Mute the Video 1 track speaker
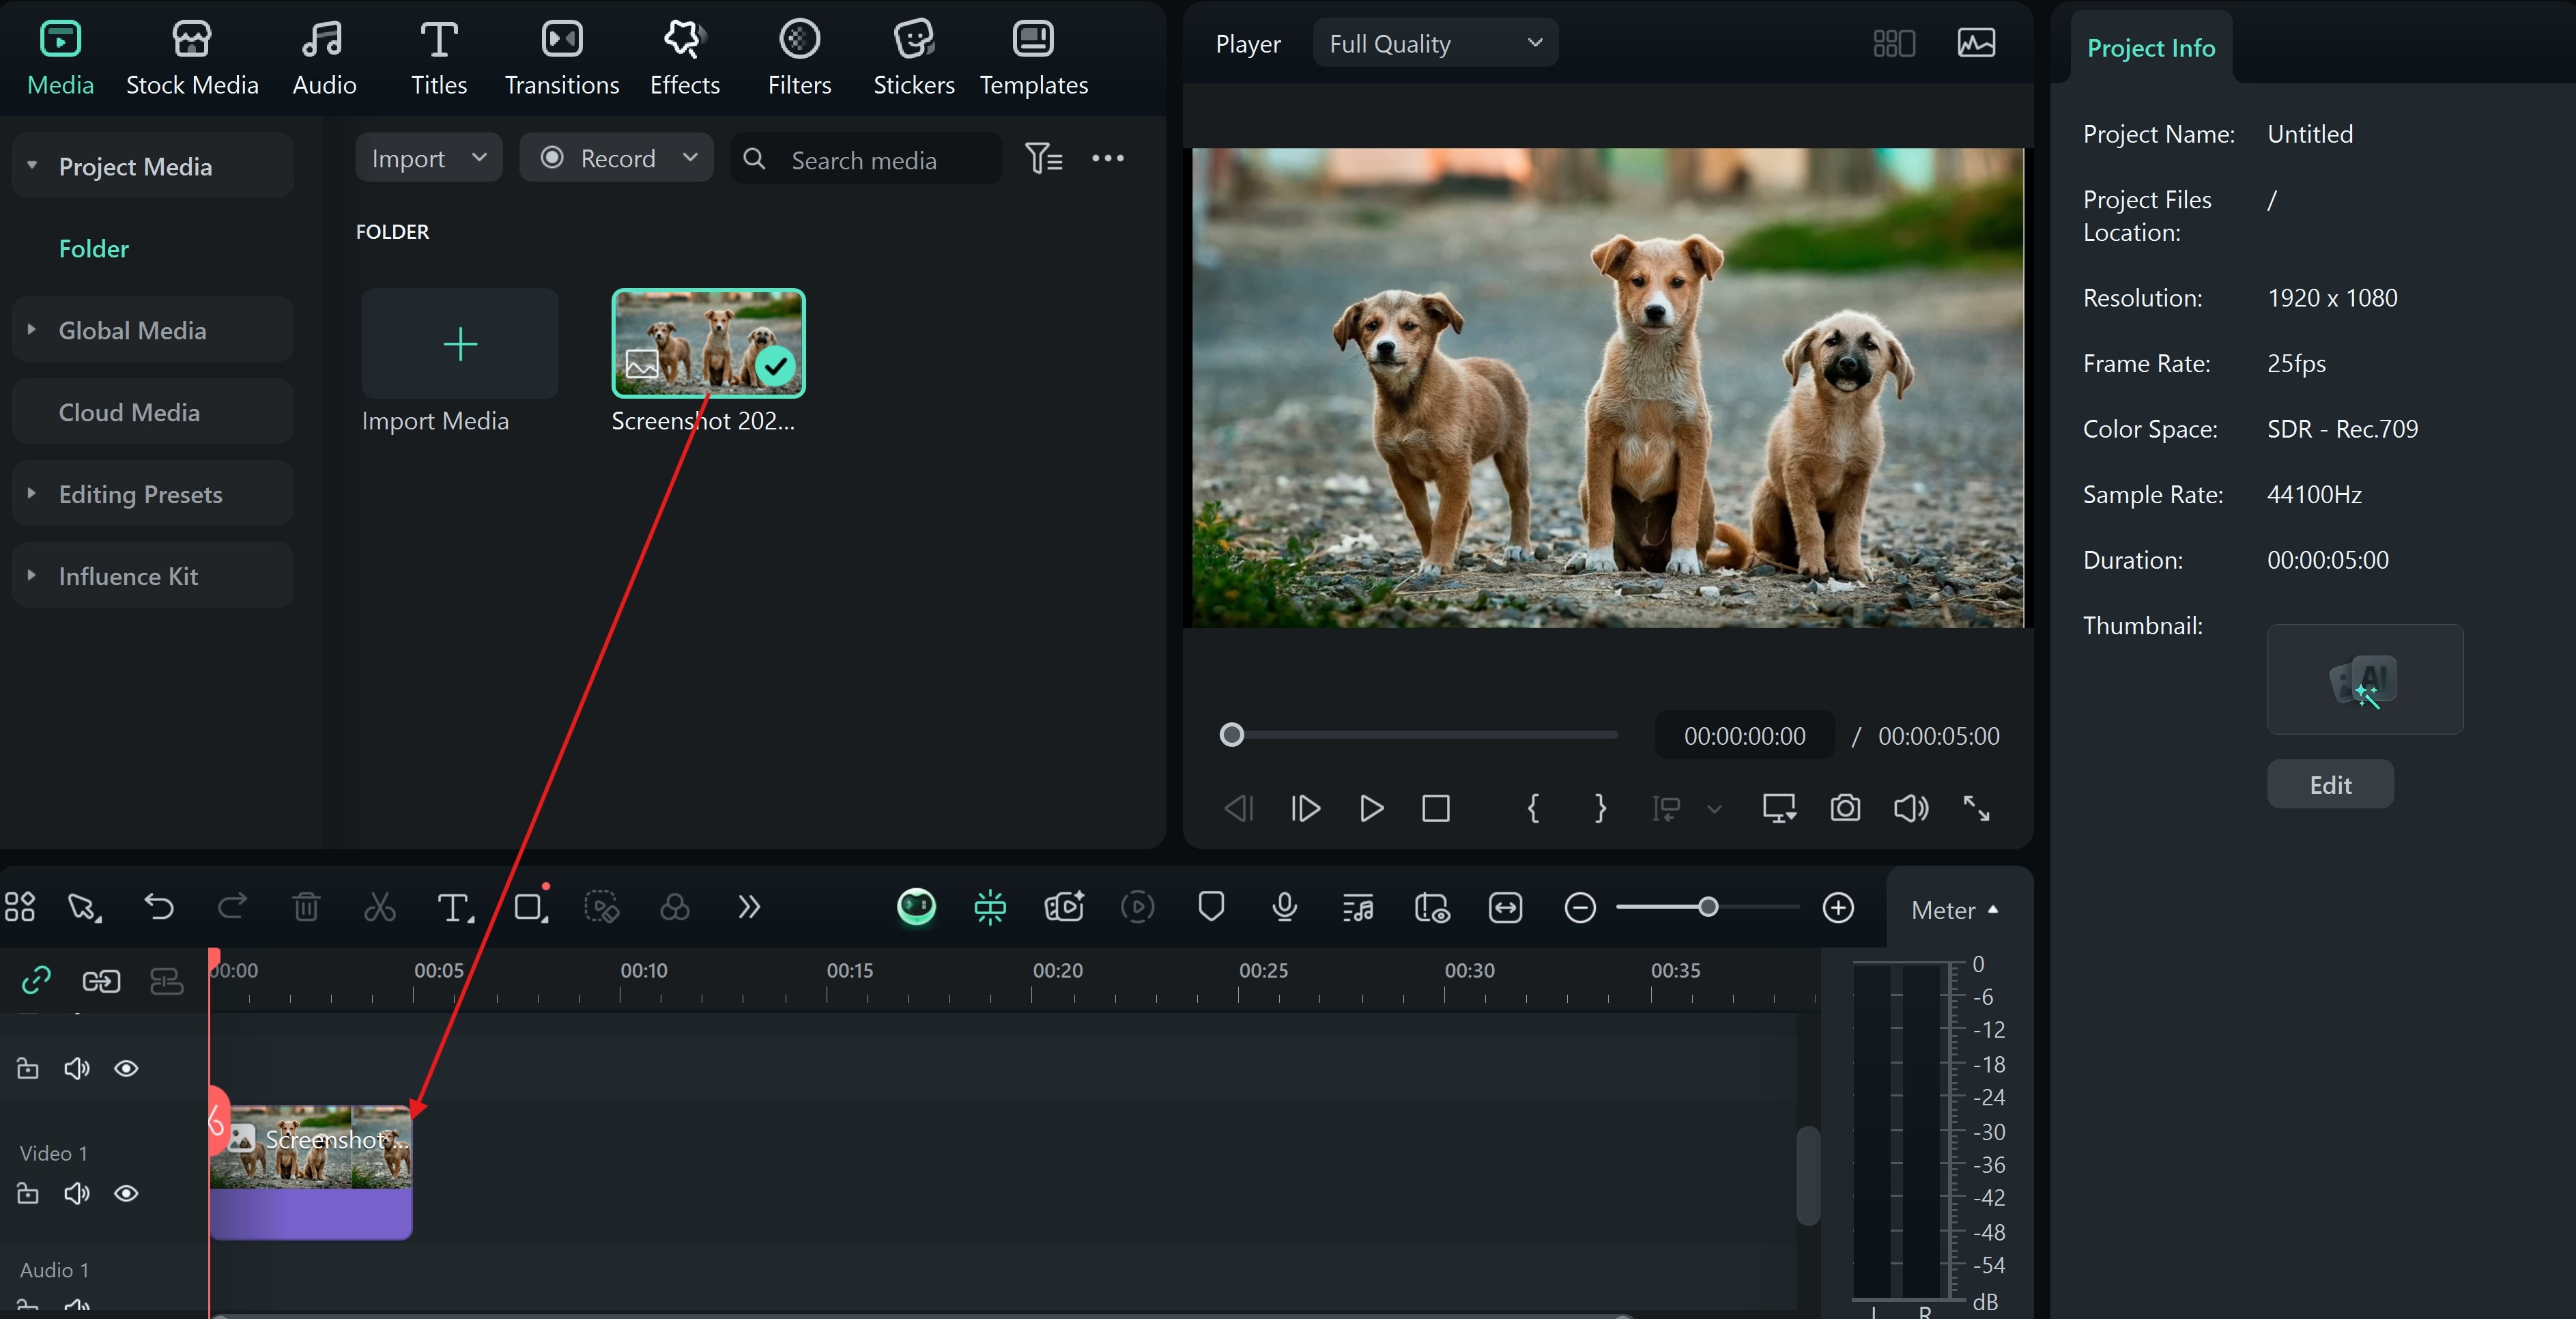2576x1319 pixels. (x=77, y=1193)
